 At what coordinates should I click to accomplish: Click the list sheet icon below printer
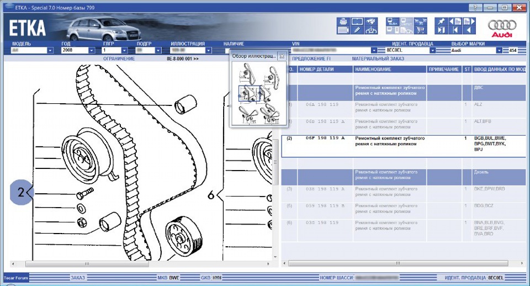pos(343,30)
